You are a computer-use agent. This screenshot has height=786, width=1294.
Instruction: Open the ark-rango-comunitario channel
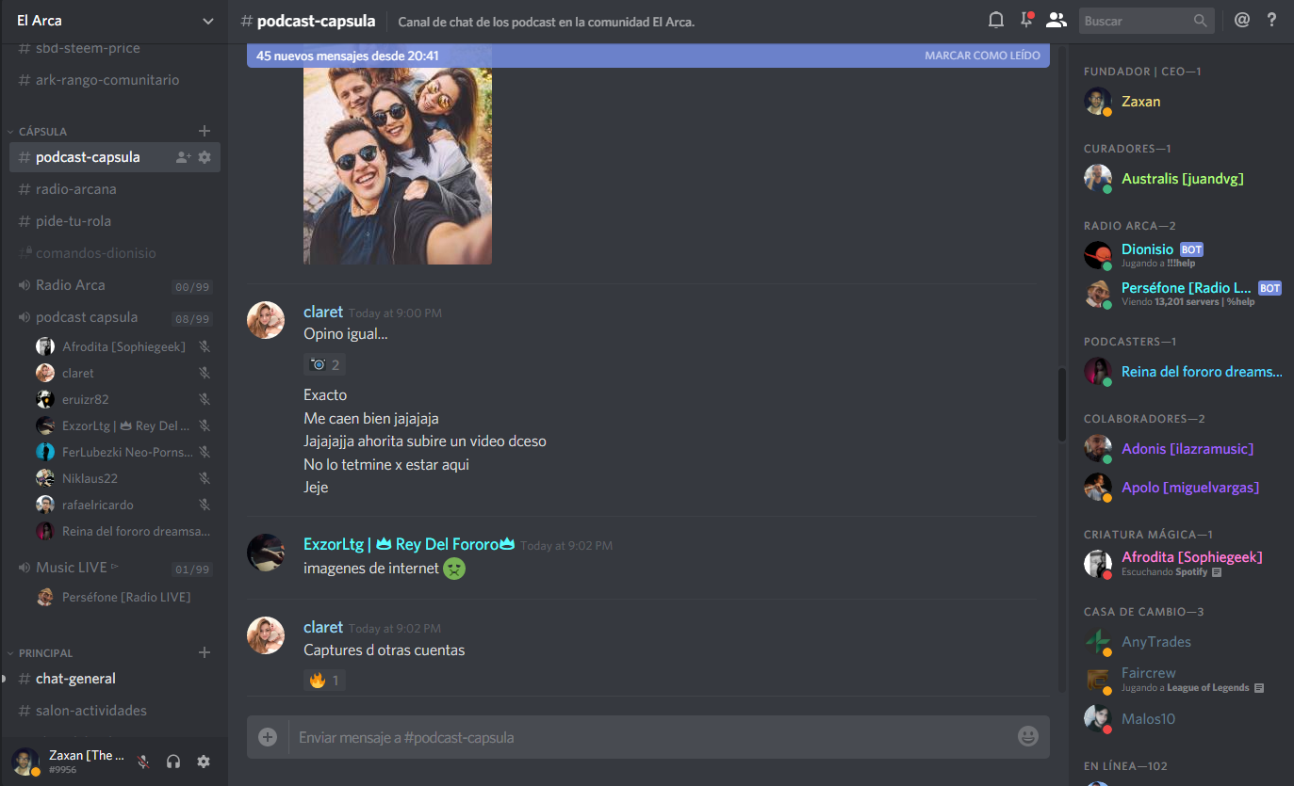pos(114,80)
